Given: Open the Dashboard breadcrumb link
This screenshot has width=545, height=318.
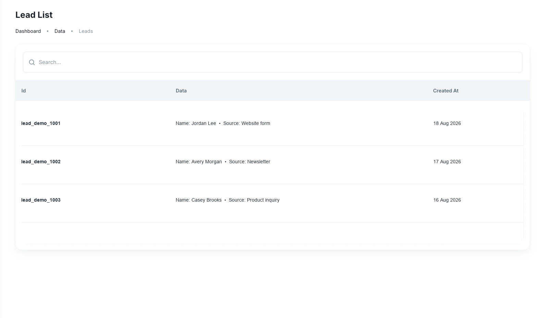Looking at the screenshot, I should [x=28, y=31].
